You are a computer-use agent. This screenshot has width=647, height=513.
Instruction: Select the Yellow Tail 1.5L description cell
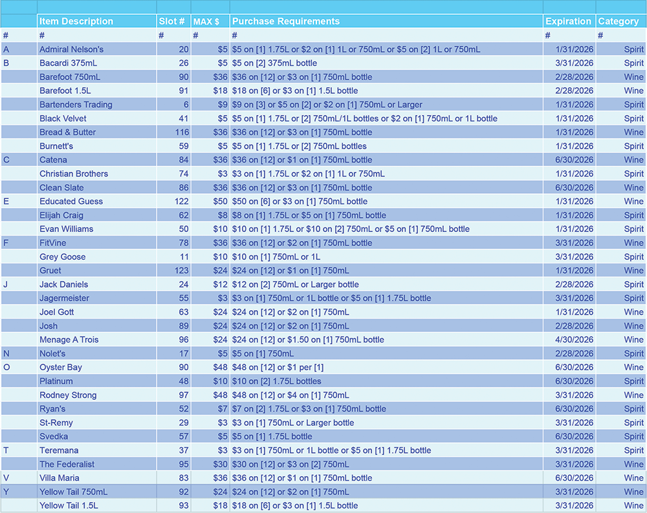[69, 506]
